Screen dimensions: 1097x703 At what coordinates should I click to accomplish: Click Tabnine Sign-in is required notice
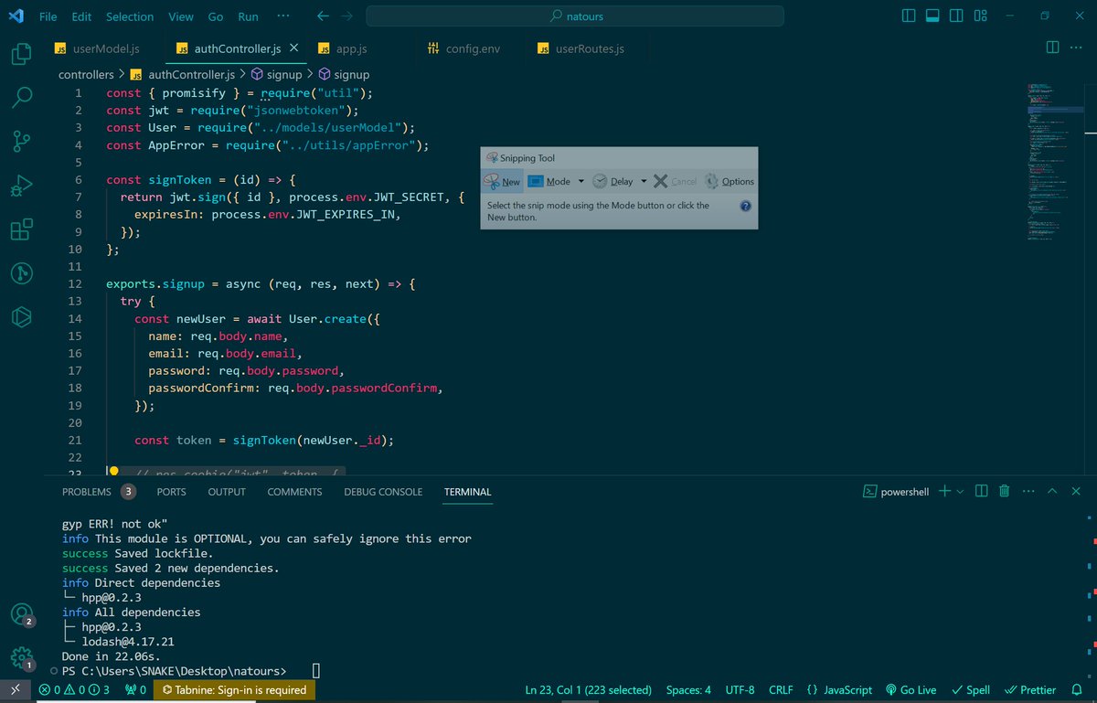coord(234,690)
